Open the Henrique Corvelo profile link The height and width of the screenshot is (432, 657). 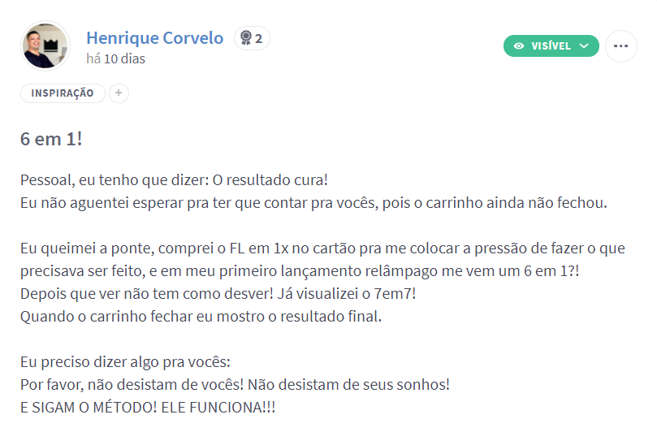pyautogui.click(x=154, y=38)
